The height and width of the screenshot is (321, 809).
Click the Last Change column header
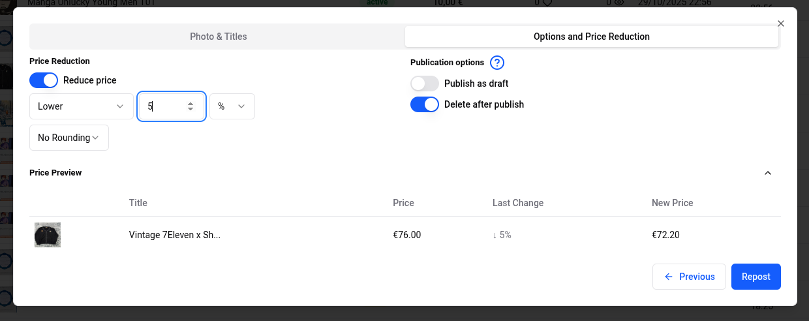[x=517, y=203]
